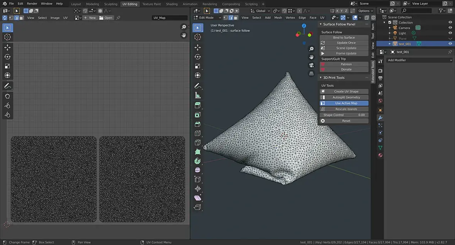Toggle perspective/orthographic grid icon
Screen dimensions: 455x245
[x=312, y=73]
